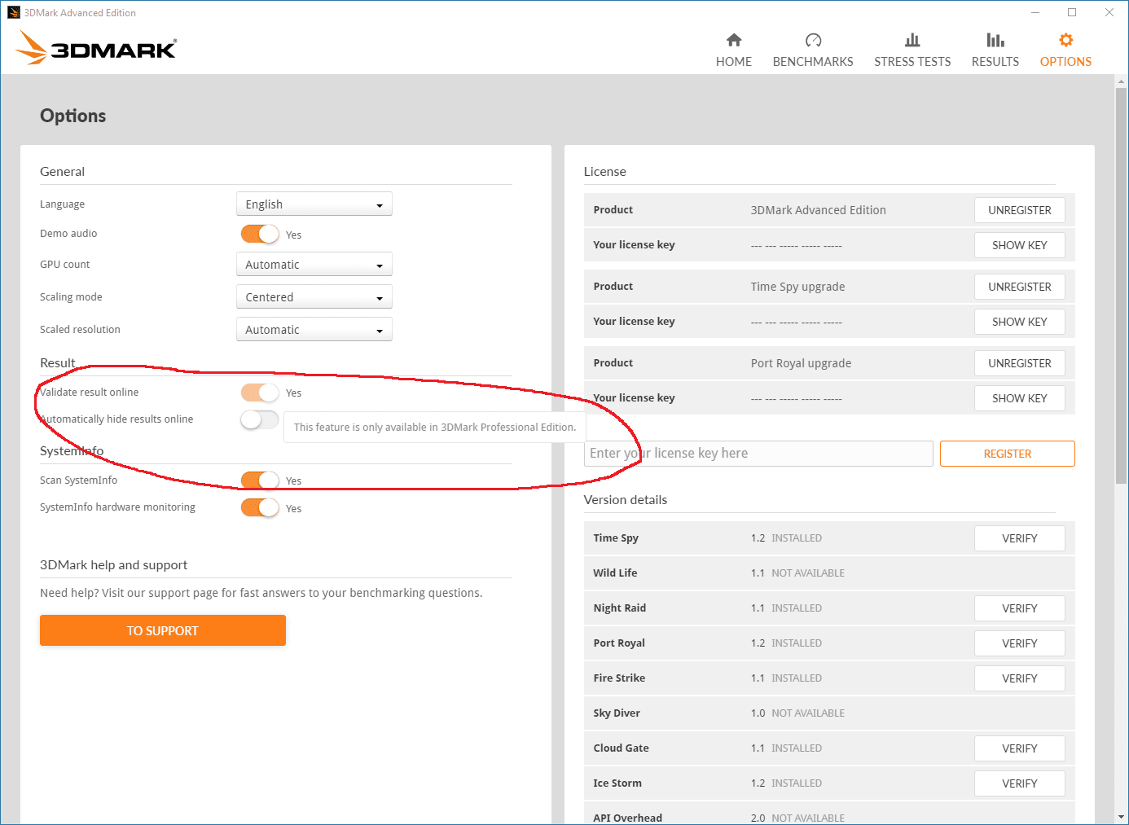Image resolution: width=1129 pixels, height=825 pixels.
Task: Show key for 3DMark Advanced Edition
Action: [x=1020, y=245]
